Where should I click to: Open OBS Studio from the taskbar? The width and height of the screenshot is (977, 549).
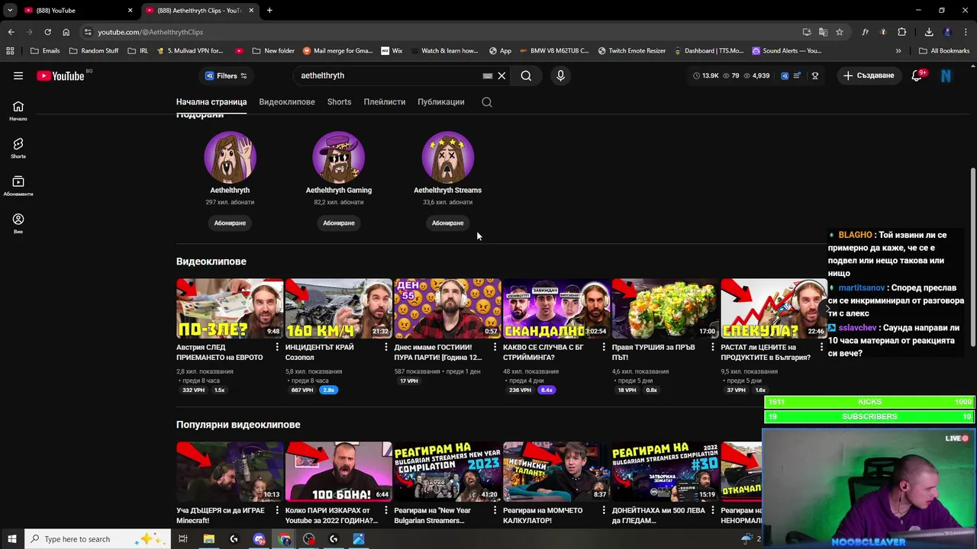(x=309, y=539)
